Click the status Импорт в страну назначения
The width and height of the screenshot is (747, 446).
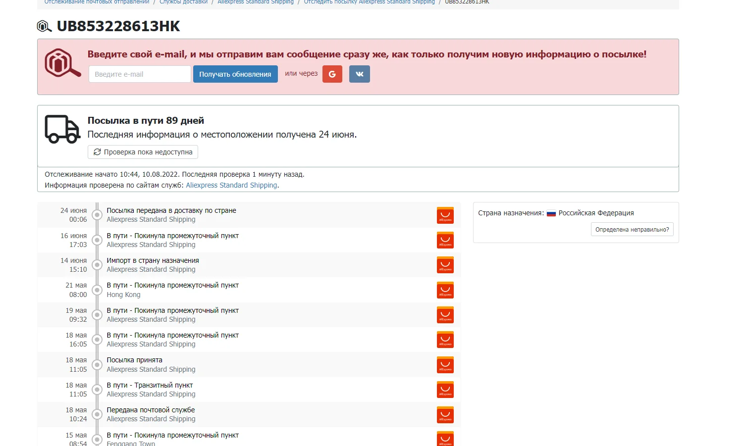pos(153,260)
